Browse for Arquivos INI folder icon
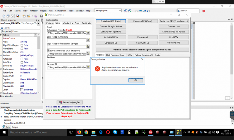 pyautogui.click(x=88, y=67)
